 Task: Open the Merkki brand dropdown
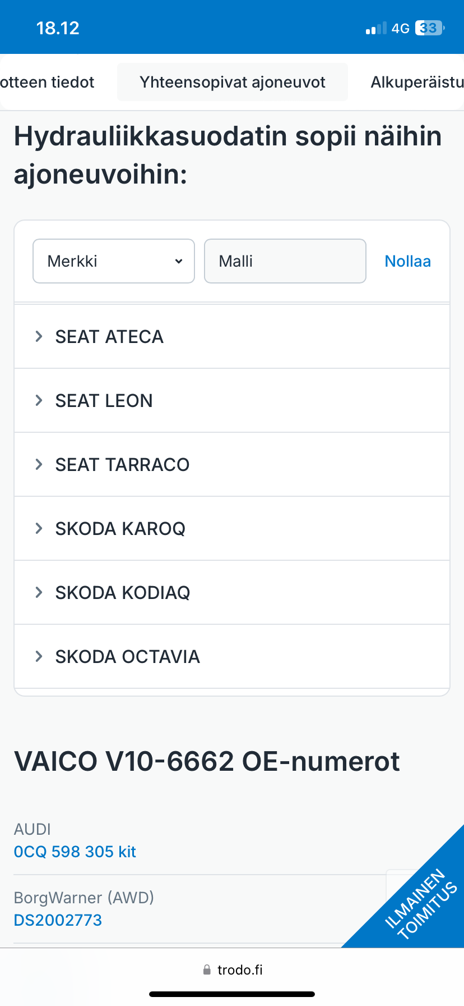114,261
